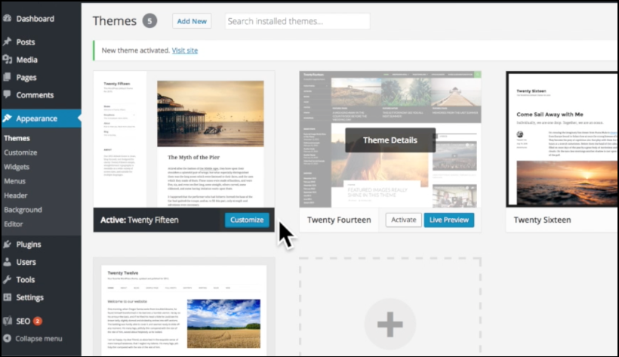Image resolution: width=619 pixels, height=357 pixels.
Task: Click Customize for Twenty Fifteen
Action: pos(247,220)
